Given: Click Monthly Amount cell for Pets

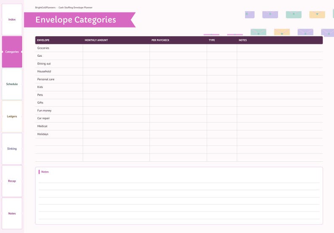Looking at the screenshot, I should click(x=116, y=95).
